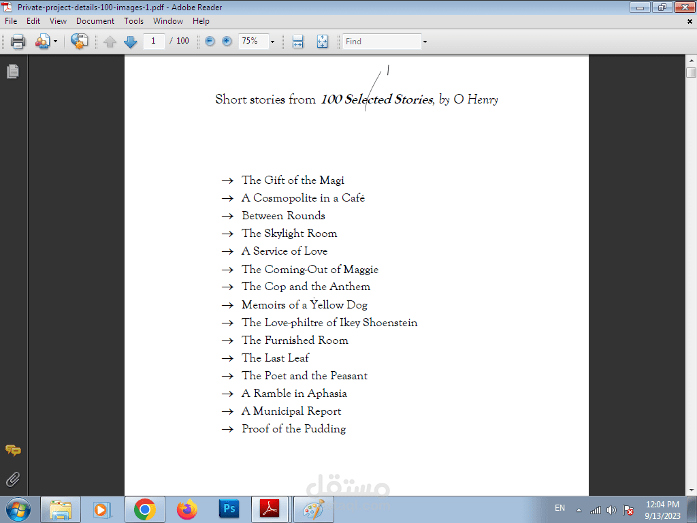697x523 pixels.
Task: Click 'The Coming-Out of Maggie' text
Action: click(x=310, y=270)
